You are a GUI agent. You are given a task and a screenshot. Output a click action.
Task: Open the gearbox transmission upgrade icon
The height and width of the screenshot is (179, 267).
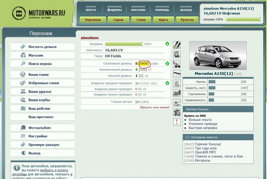[x=177, y=93]
